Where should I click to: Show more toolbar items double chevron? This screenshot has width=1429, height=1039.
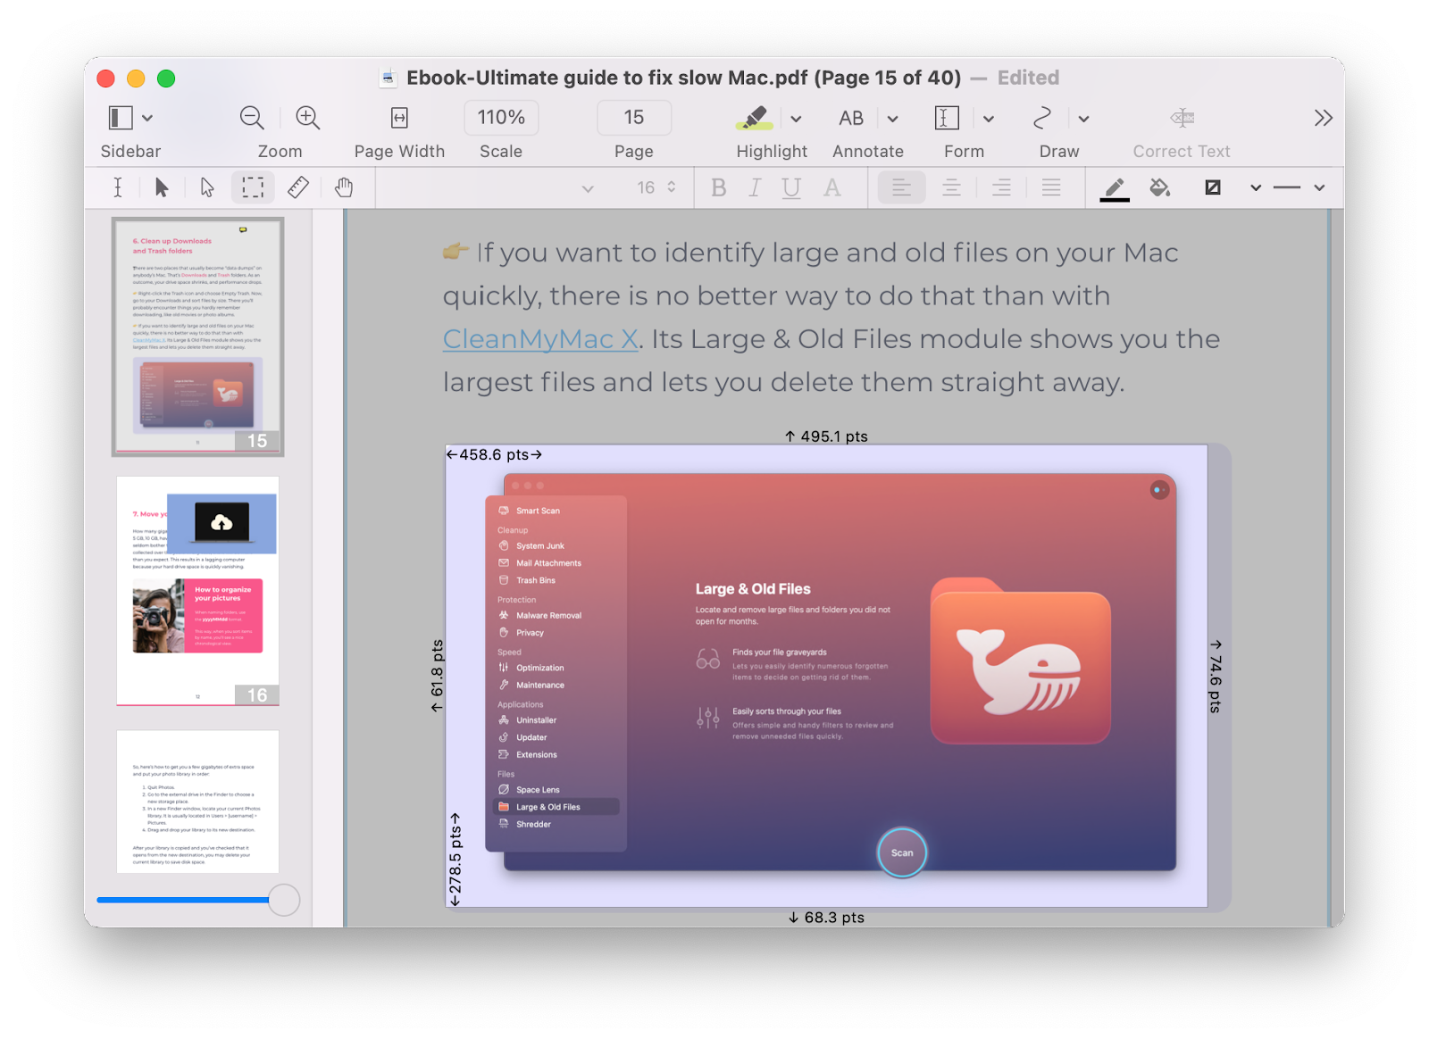1324,118
